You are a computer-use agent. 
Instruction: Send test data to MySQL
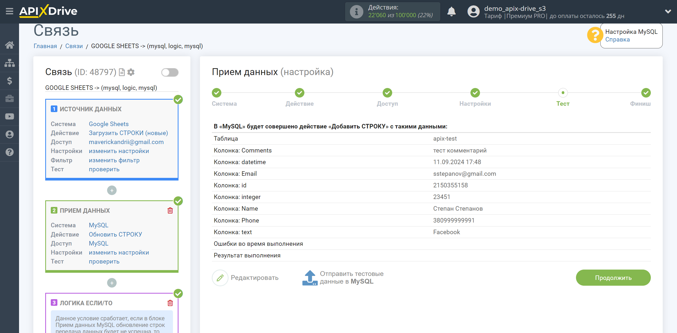click(343, 278)
